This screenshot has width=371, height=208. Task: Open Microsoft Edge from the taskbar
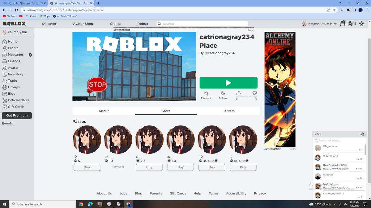tap(90, 204)
